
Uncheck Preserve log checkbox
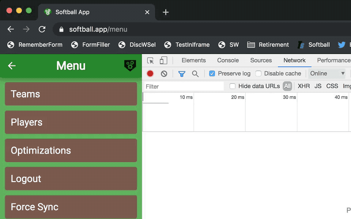tap(212, 73)
